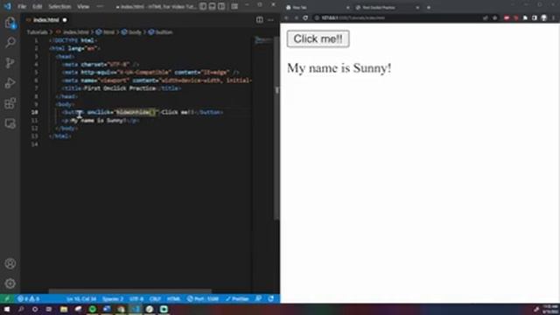The width and height of the screenshot is (560, 315).
Task: Click the Tutorials breadcrumb
Action: click(37, 32)
